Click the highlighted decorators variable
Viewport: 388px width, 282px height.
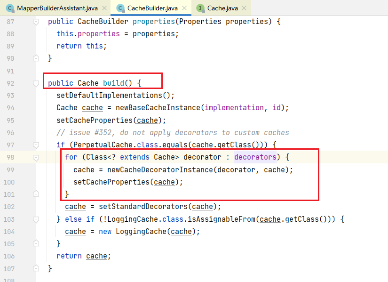click(x=255, y=157)
